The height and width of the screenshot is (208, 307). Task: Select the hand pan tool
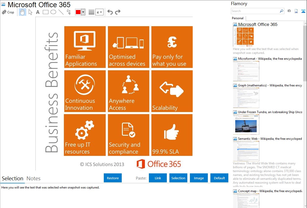23,12
